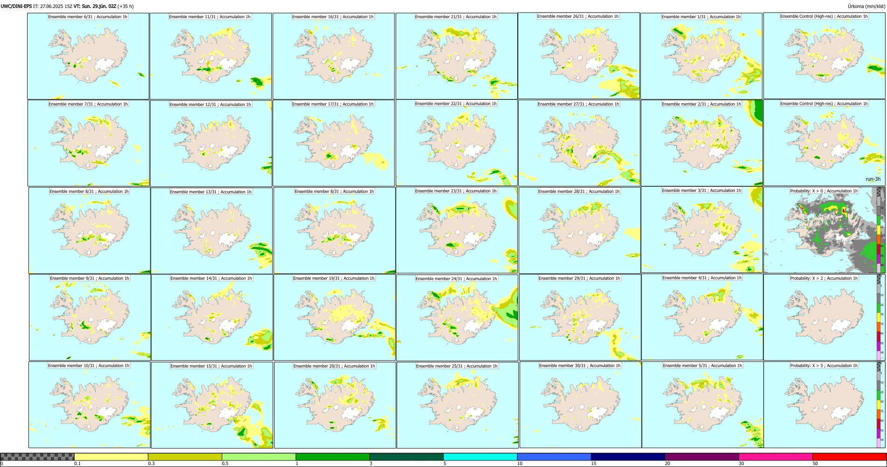Click the 'Ensemble member 19/31' title label
This screenshot has height=467, width=887.
[x=334, y=278]
